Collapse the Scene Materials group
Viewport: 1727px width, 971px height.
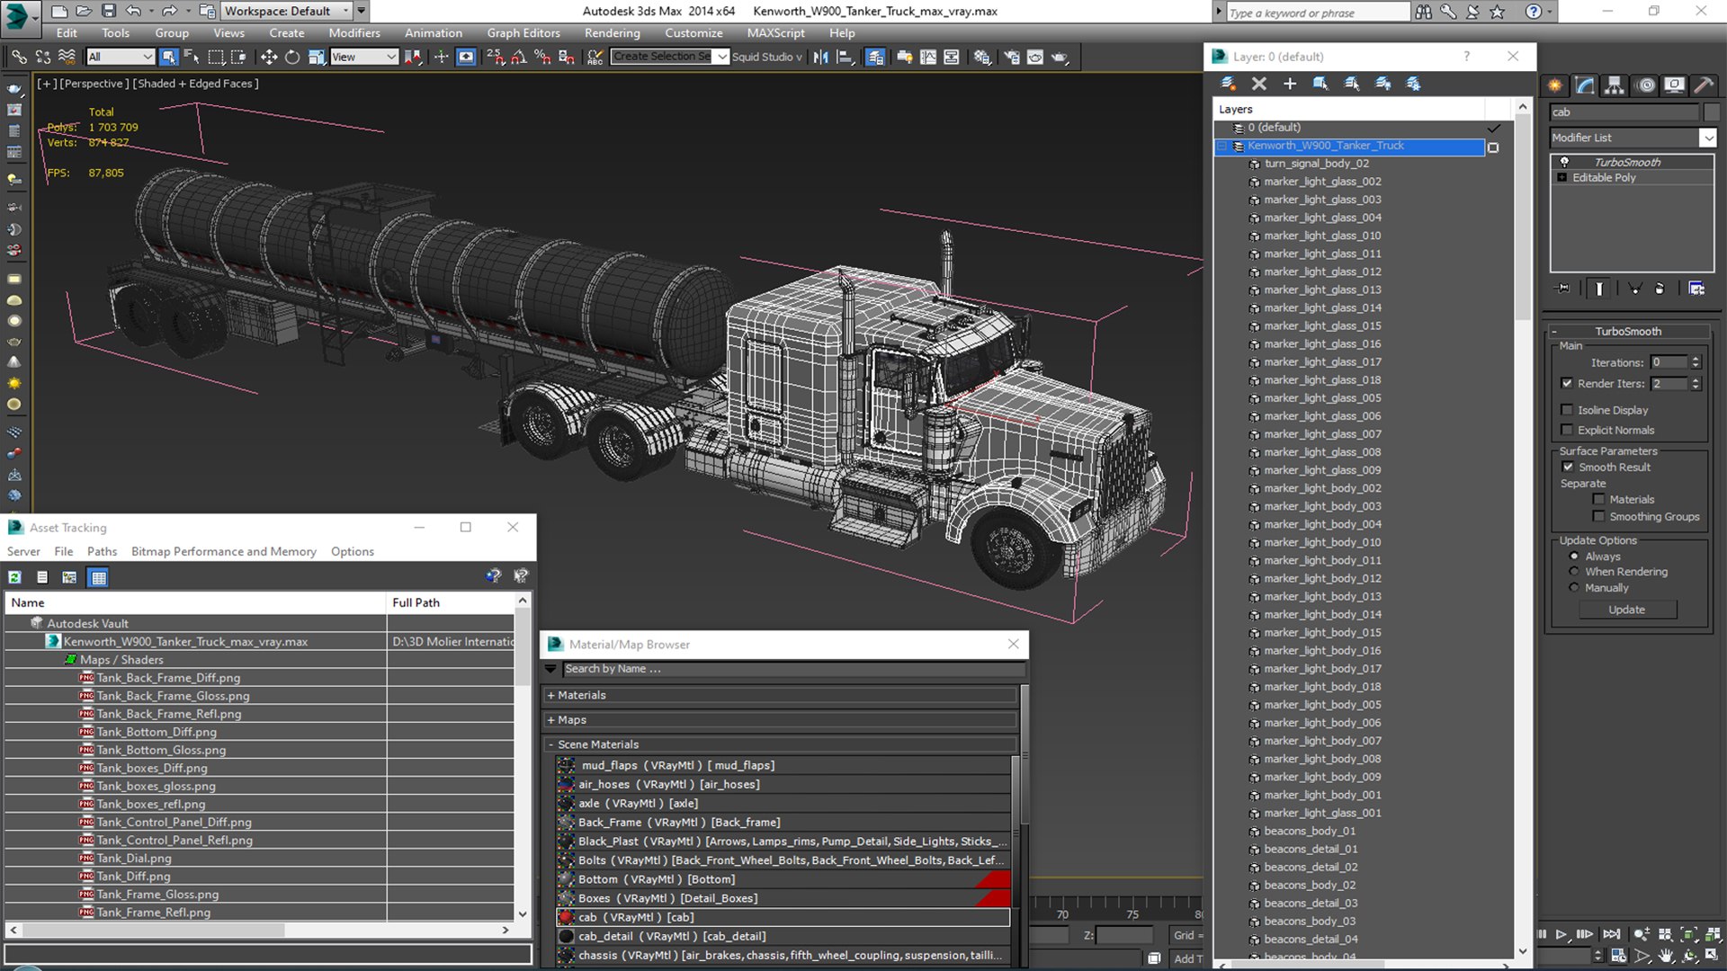[550, 744]
